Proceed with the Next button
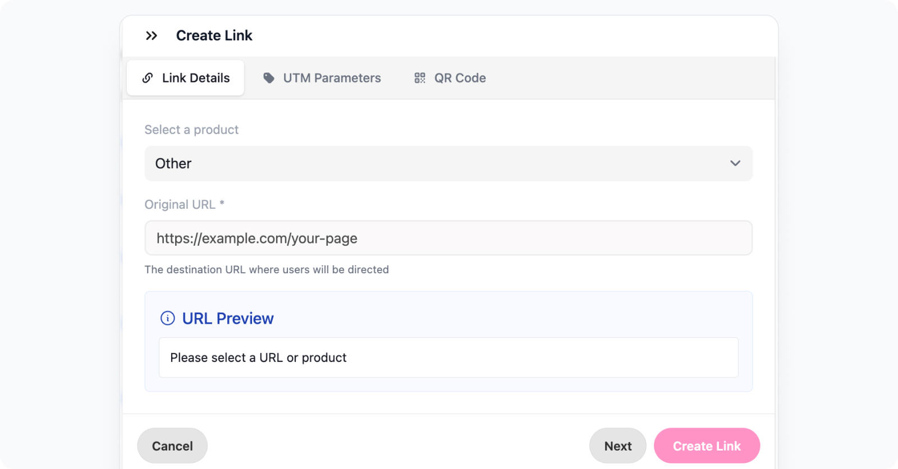Image resolution: width=898 pixels, height=469 pixels. click(618, 446)
